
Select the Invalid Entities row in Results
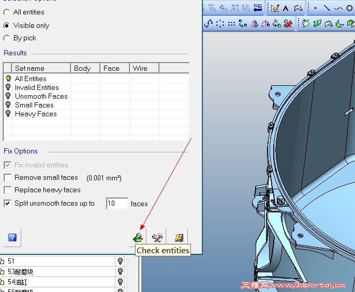96,87
